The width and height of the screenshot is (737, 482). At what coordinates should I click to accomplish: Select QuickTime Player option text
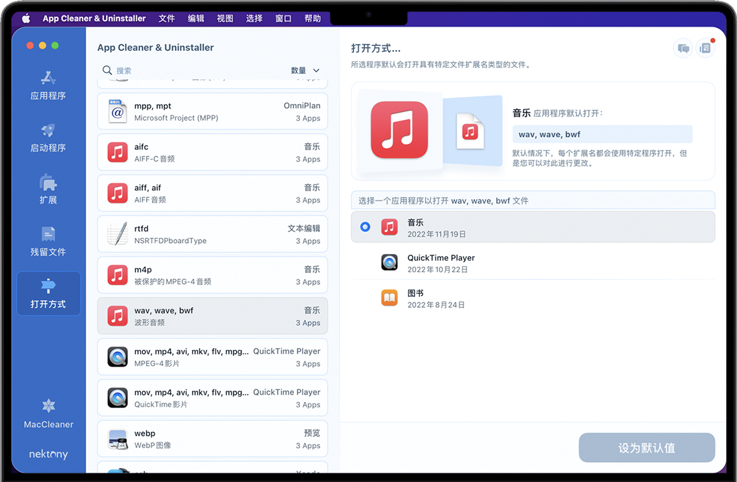tap(441, 257)
